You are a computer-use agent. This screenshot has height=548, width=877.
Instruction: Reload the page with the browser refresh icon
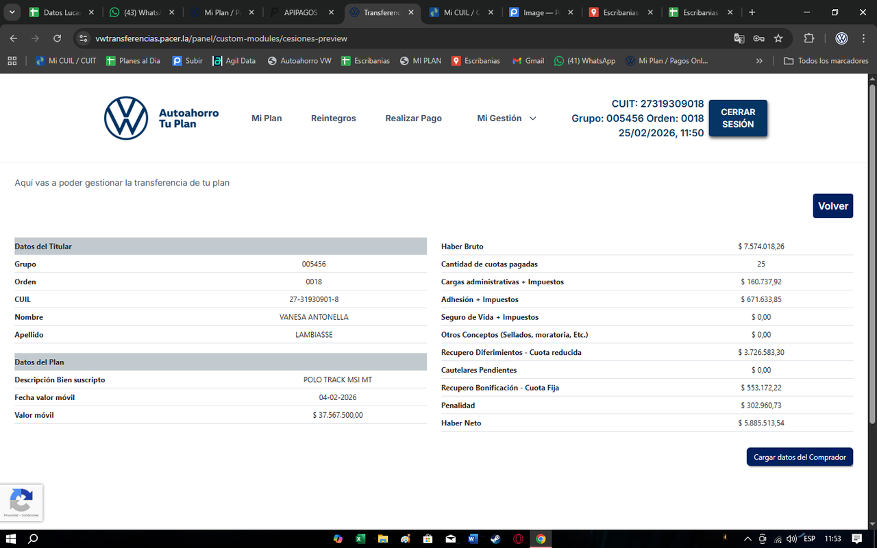(57, 38)
